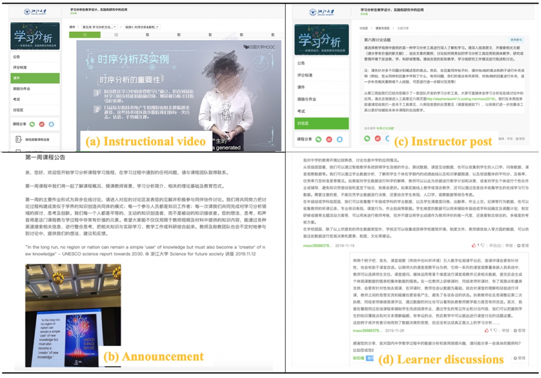Click the 第一周课程公告 announcement heading

45,158
